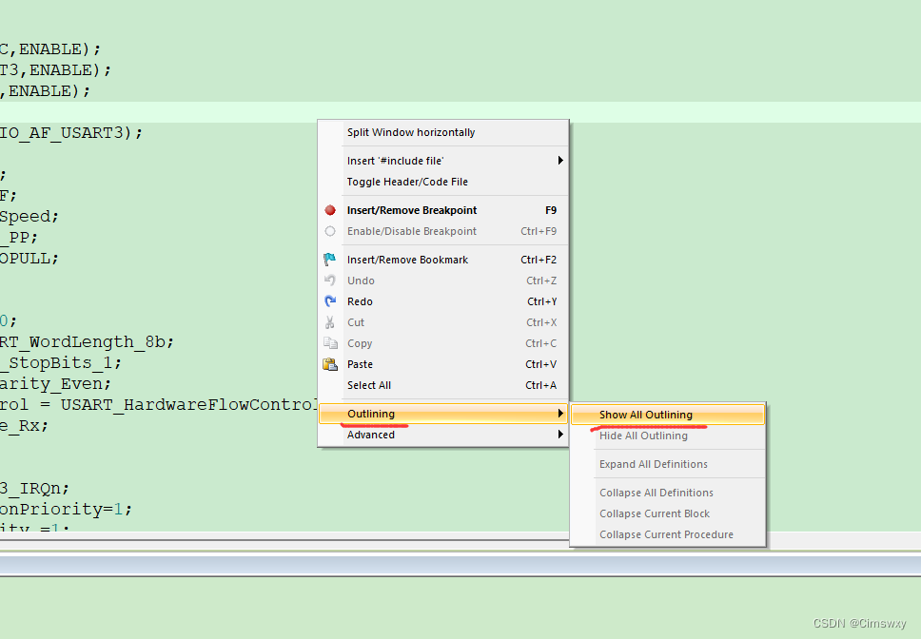Click the red breakpoint icon in the menu
This screenshot has width=921, height=639.
[x=330, y=210]
